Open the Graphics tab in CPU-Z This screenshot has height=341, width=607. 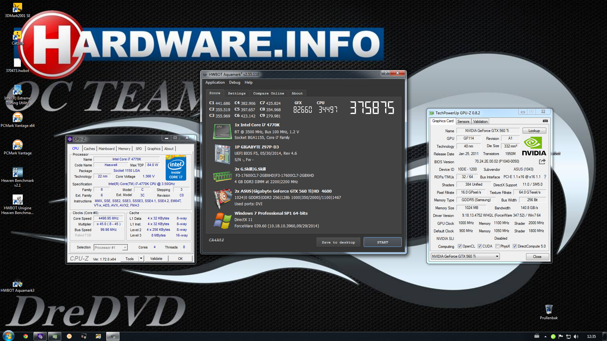[154, 149]
